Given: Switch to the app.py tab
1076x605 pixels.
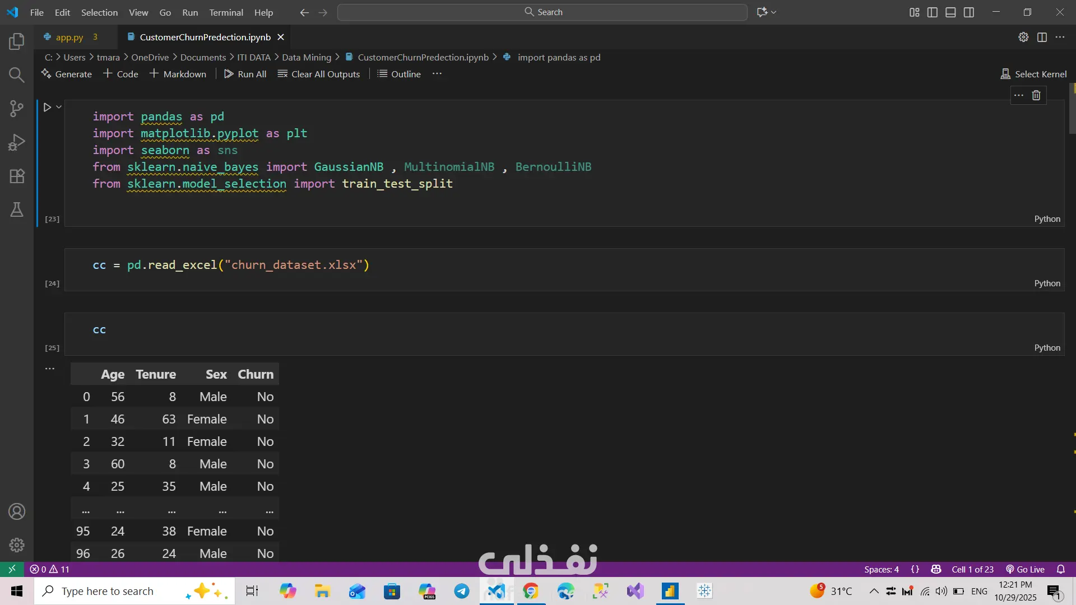Looking at the screenshot, I should point(69,37).
